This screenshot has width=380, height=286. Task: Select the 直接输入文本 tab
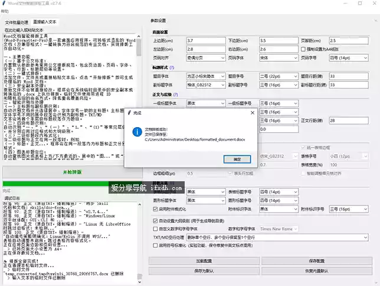coord(45,22)
